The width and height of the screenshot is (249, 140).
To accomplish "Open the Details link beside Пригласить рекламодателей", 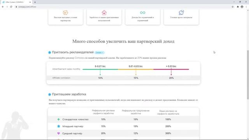I will tap(100, 52).
